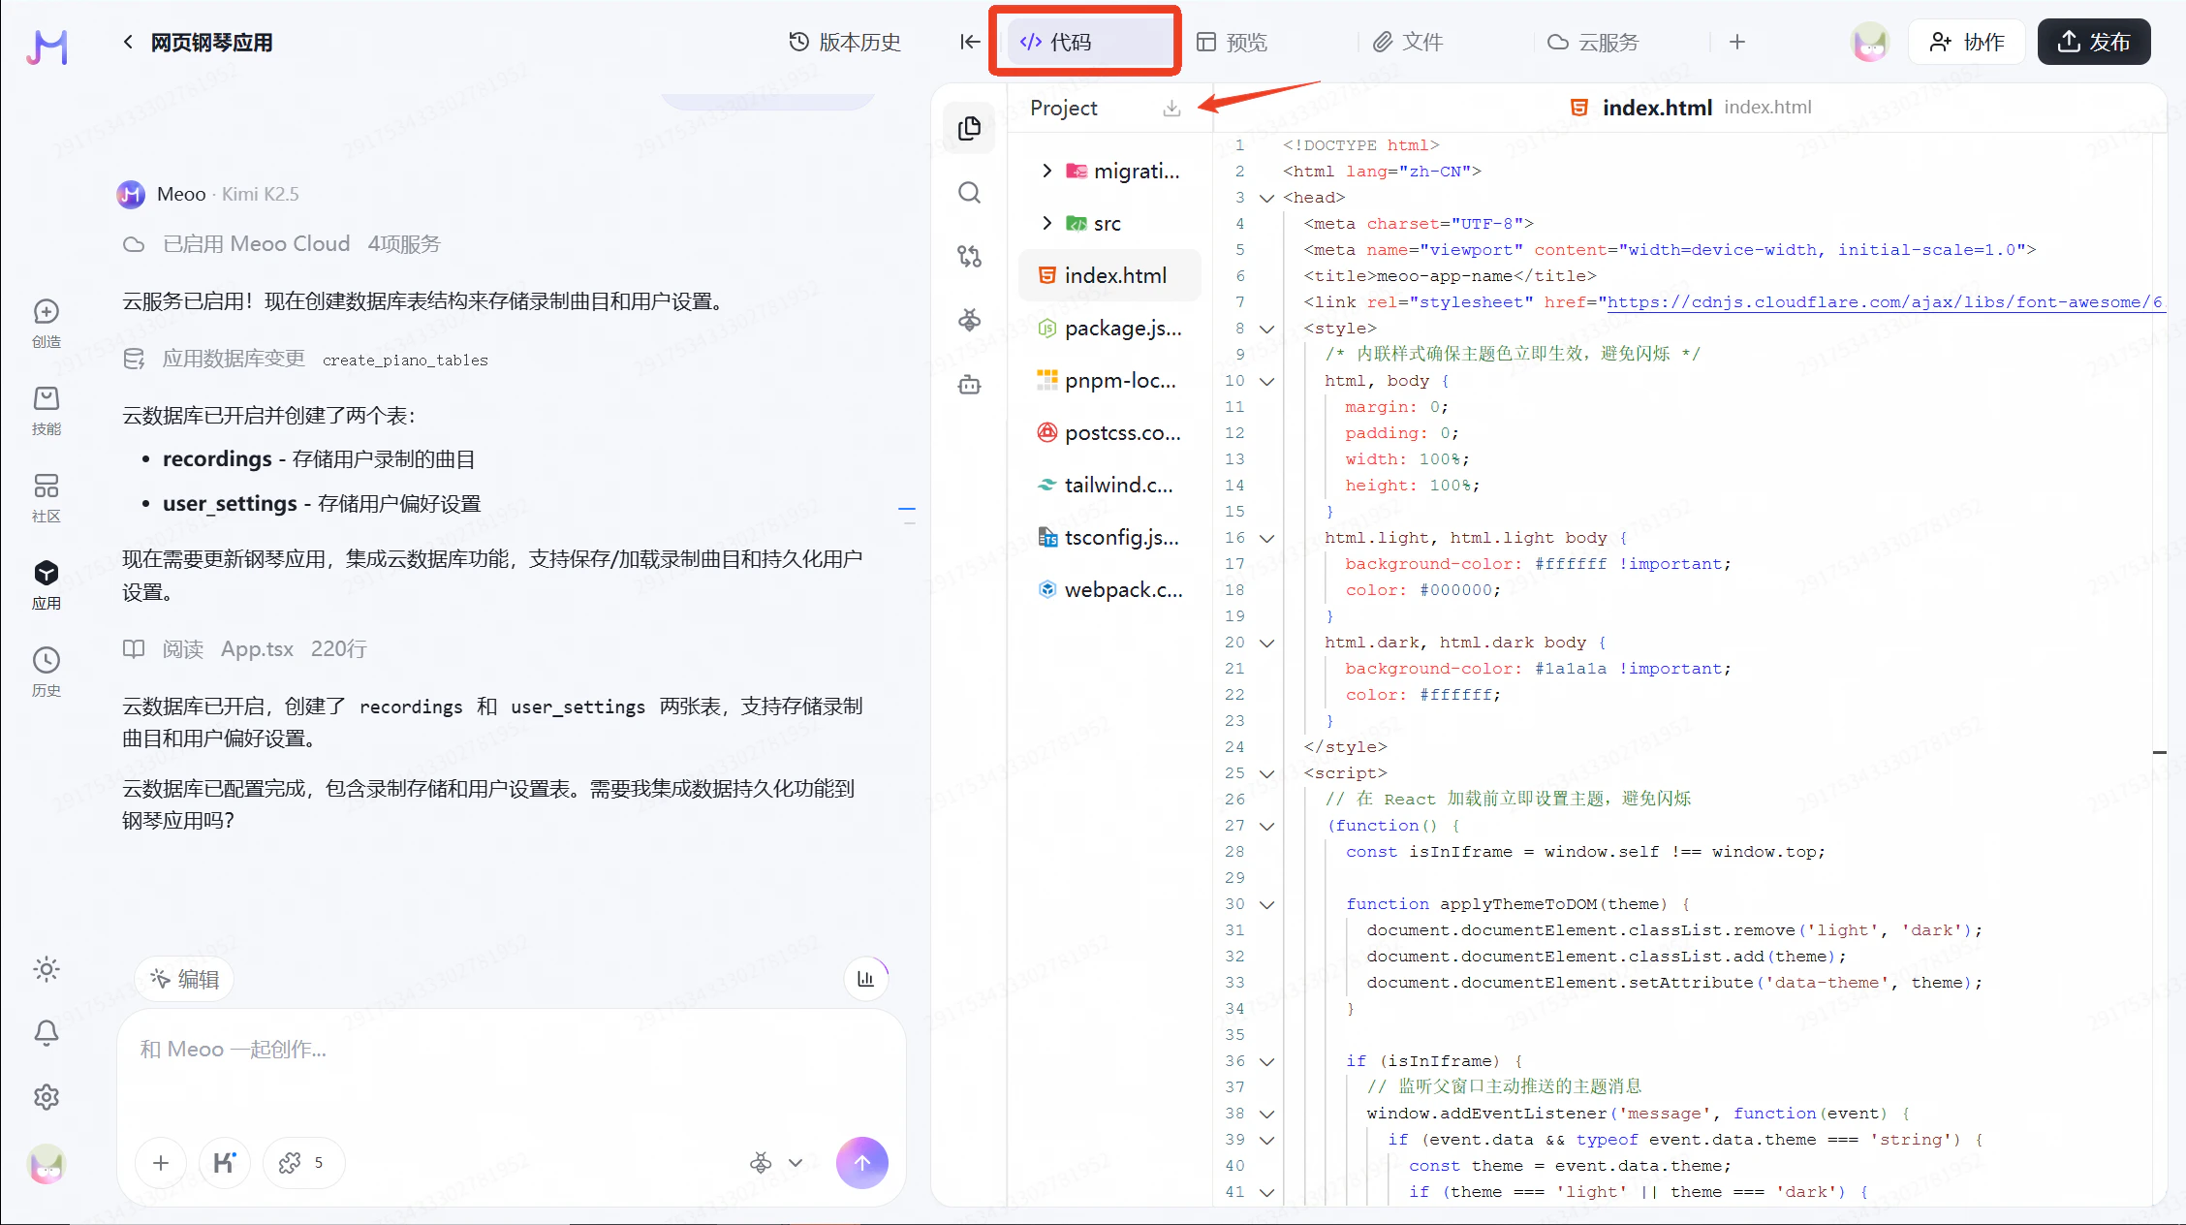Open the source control branch icon
This screenshot has height=1225, width=2186.
coord(969,256)
